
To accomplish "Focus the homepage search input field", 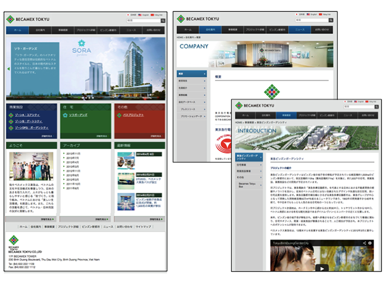I will click(144, 21).
